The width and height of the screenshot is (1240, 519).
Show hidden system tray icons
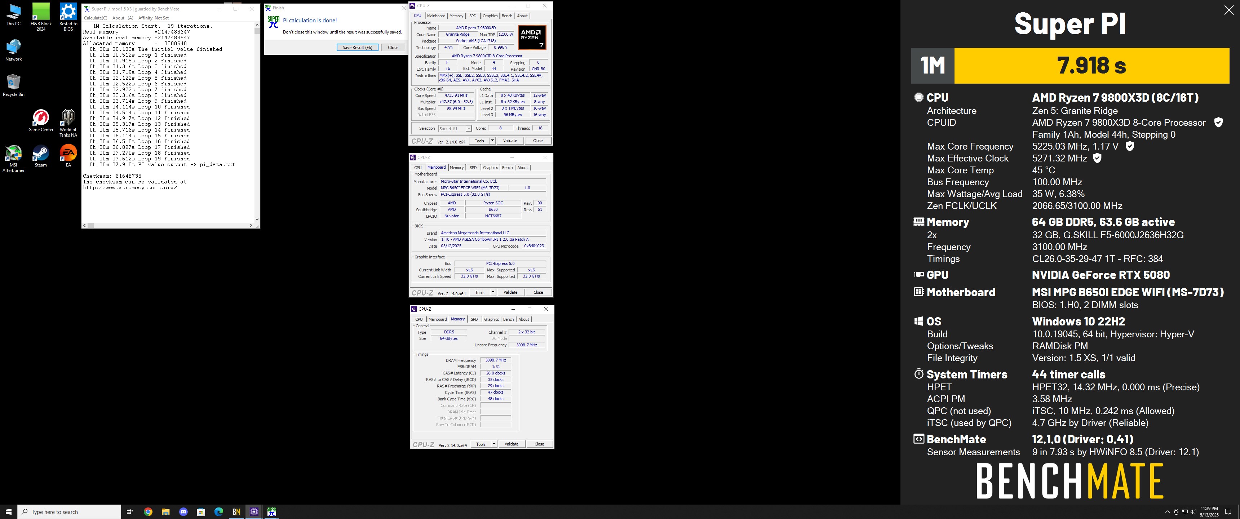coord(1167,512)
